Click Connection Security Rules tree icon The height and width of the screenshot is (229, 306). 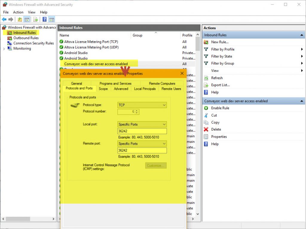[10, 43]
